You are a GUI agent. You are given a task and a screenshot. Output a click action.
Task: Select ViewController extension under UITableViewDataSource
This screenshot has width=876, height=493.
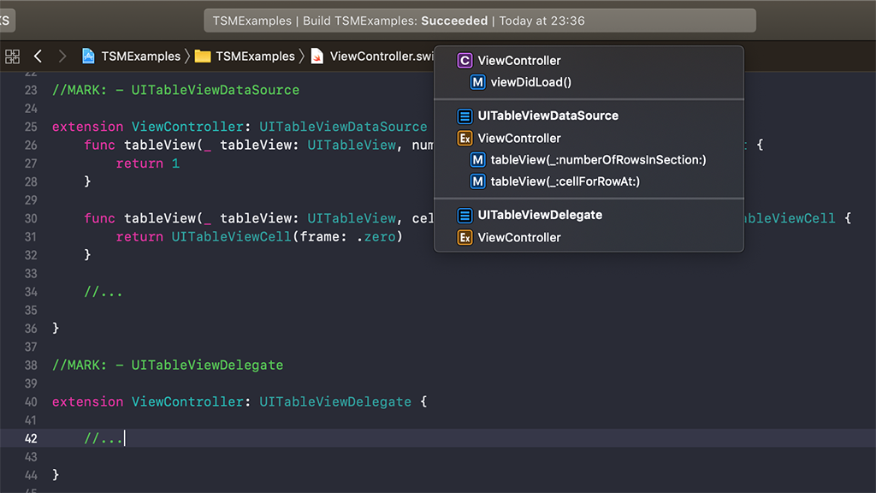(x=519, y=138)
